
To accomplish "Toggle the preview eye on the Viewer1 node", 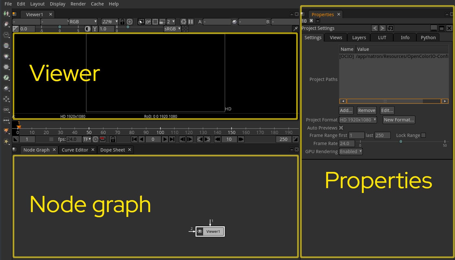I will pos(200,231).
